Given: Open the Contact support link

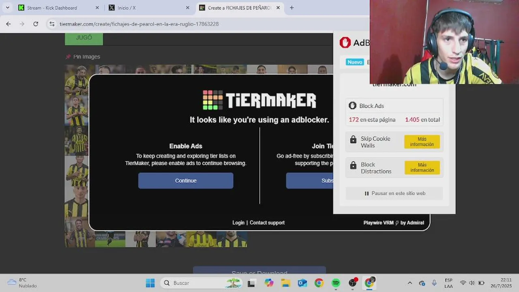Looking at the screenshot, I should point(267,223).
